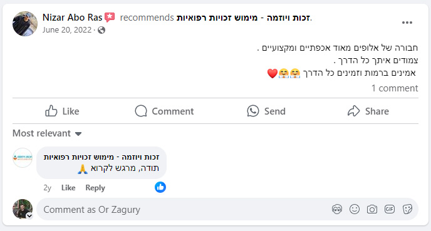The image size is (431, 231).
Task: Switch commenting profile via avatar chevron
Action: [29, 216]
